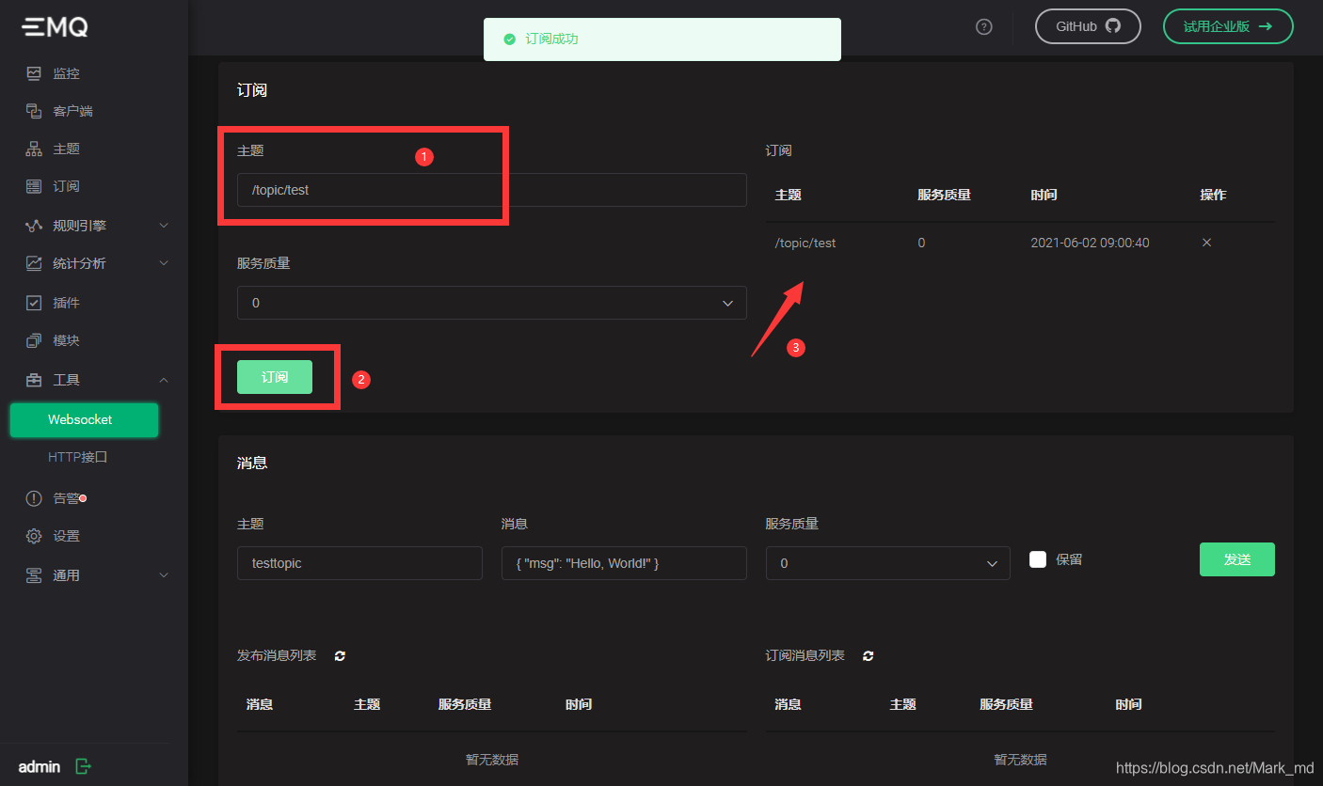Click the /topic/test cell in subscriptions table
The height and width of the screenshot is (786, 1323).
[805, 243]
